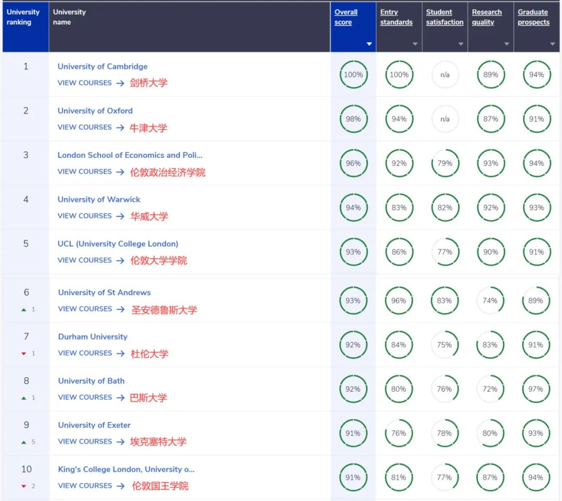
Task: Click Bath's green up-arrow rank change
Action: (23, 398)
